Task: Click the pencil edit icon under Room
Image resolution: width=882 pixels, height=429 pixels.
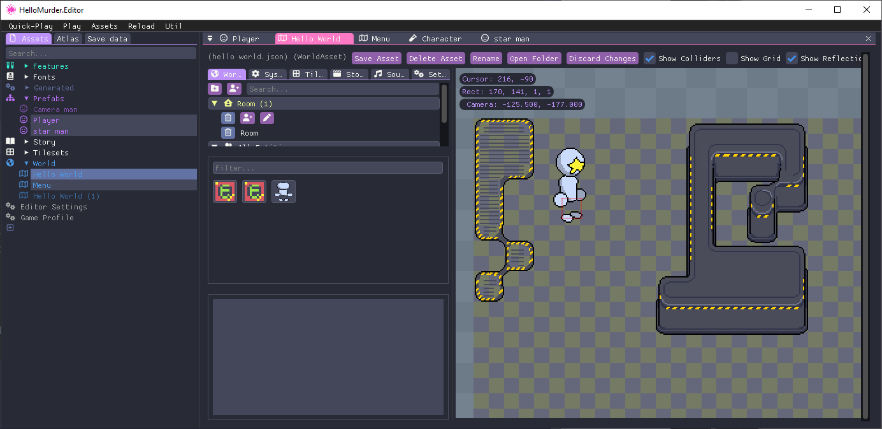Action: tap(267, 118)
